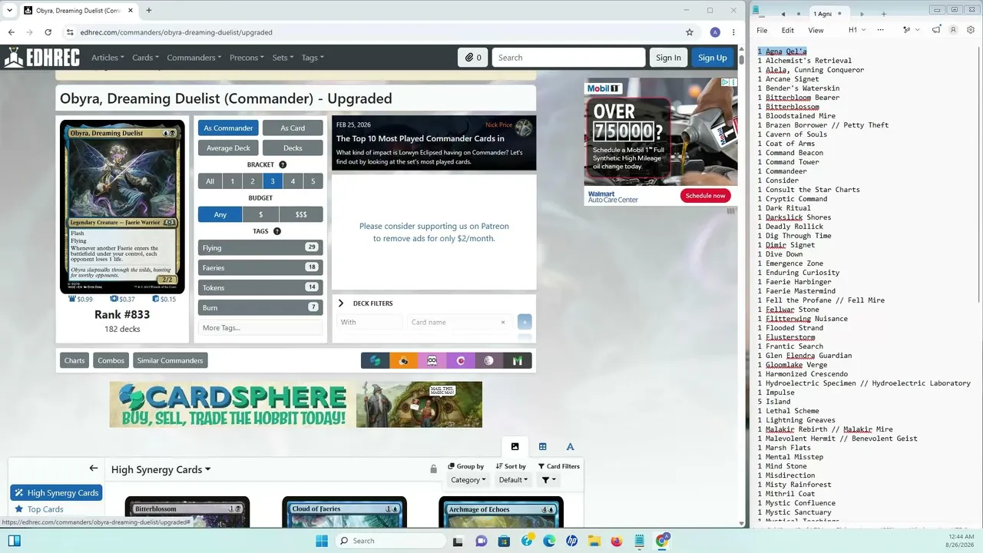Open the Similar Commanders page

[170, 361]
